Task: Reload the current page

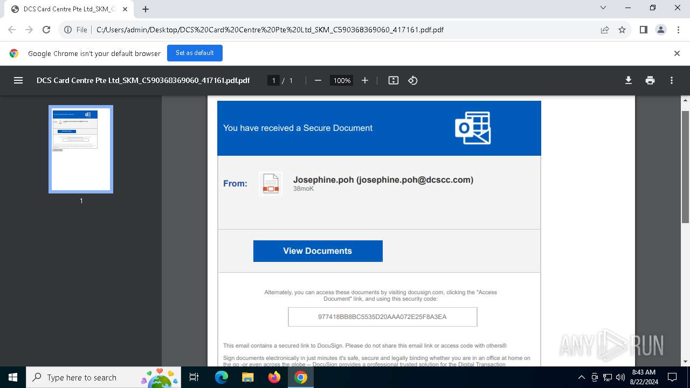Action: tap(46, 30)
